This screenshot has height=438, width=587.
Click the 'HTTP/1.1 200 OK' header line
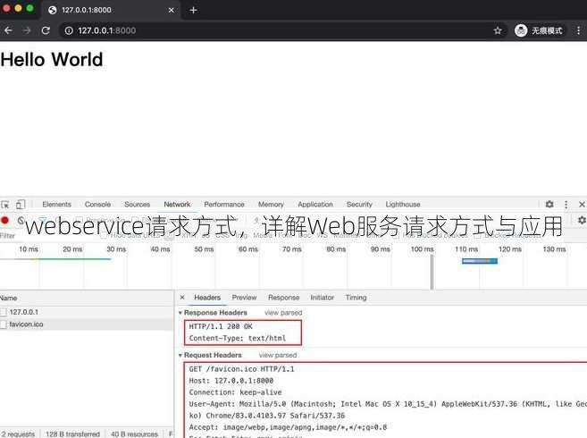coord(221,327)
